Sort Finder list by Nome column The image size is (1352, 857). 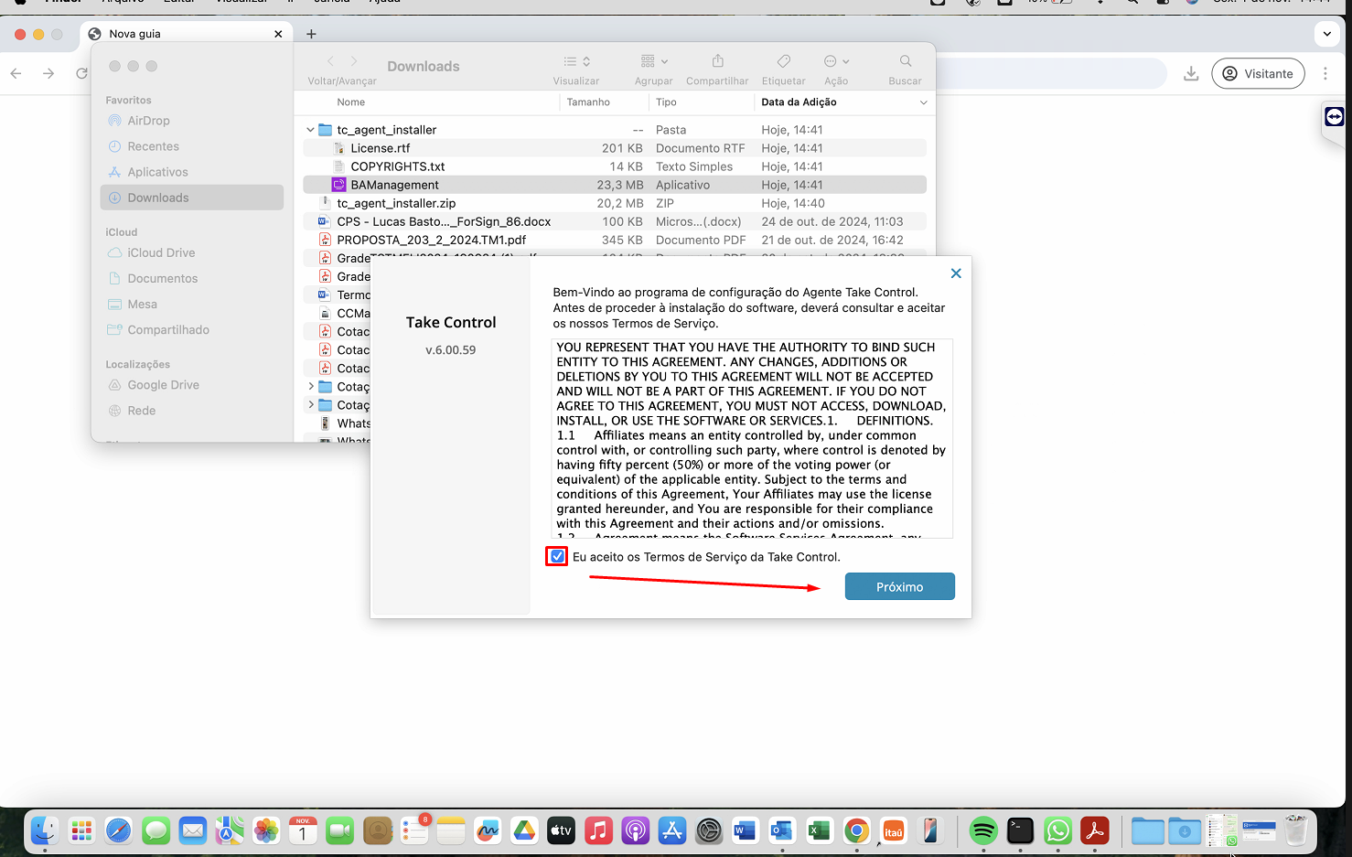coord(350,102)
